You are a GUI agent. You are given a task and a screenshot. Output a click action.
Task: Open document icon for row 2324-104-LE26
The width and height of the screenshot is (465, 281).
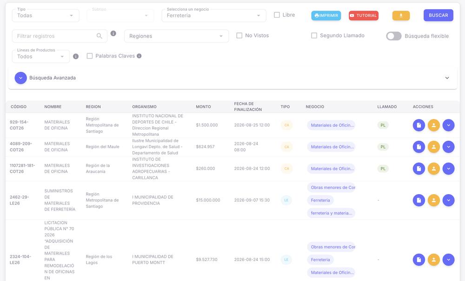click(x=419, y=260)
